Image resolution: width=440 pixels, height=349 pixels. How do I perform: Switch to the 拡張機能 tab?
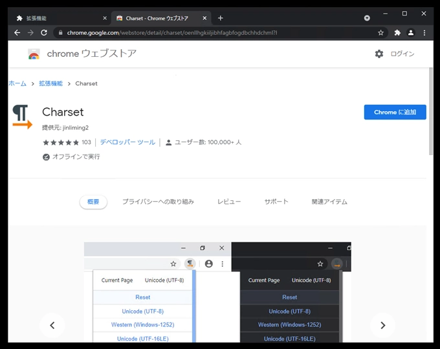coord(60,18)
